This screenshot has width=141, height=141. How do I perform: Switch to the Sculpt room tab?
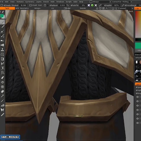coord(67,8)
